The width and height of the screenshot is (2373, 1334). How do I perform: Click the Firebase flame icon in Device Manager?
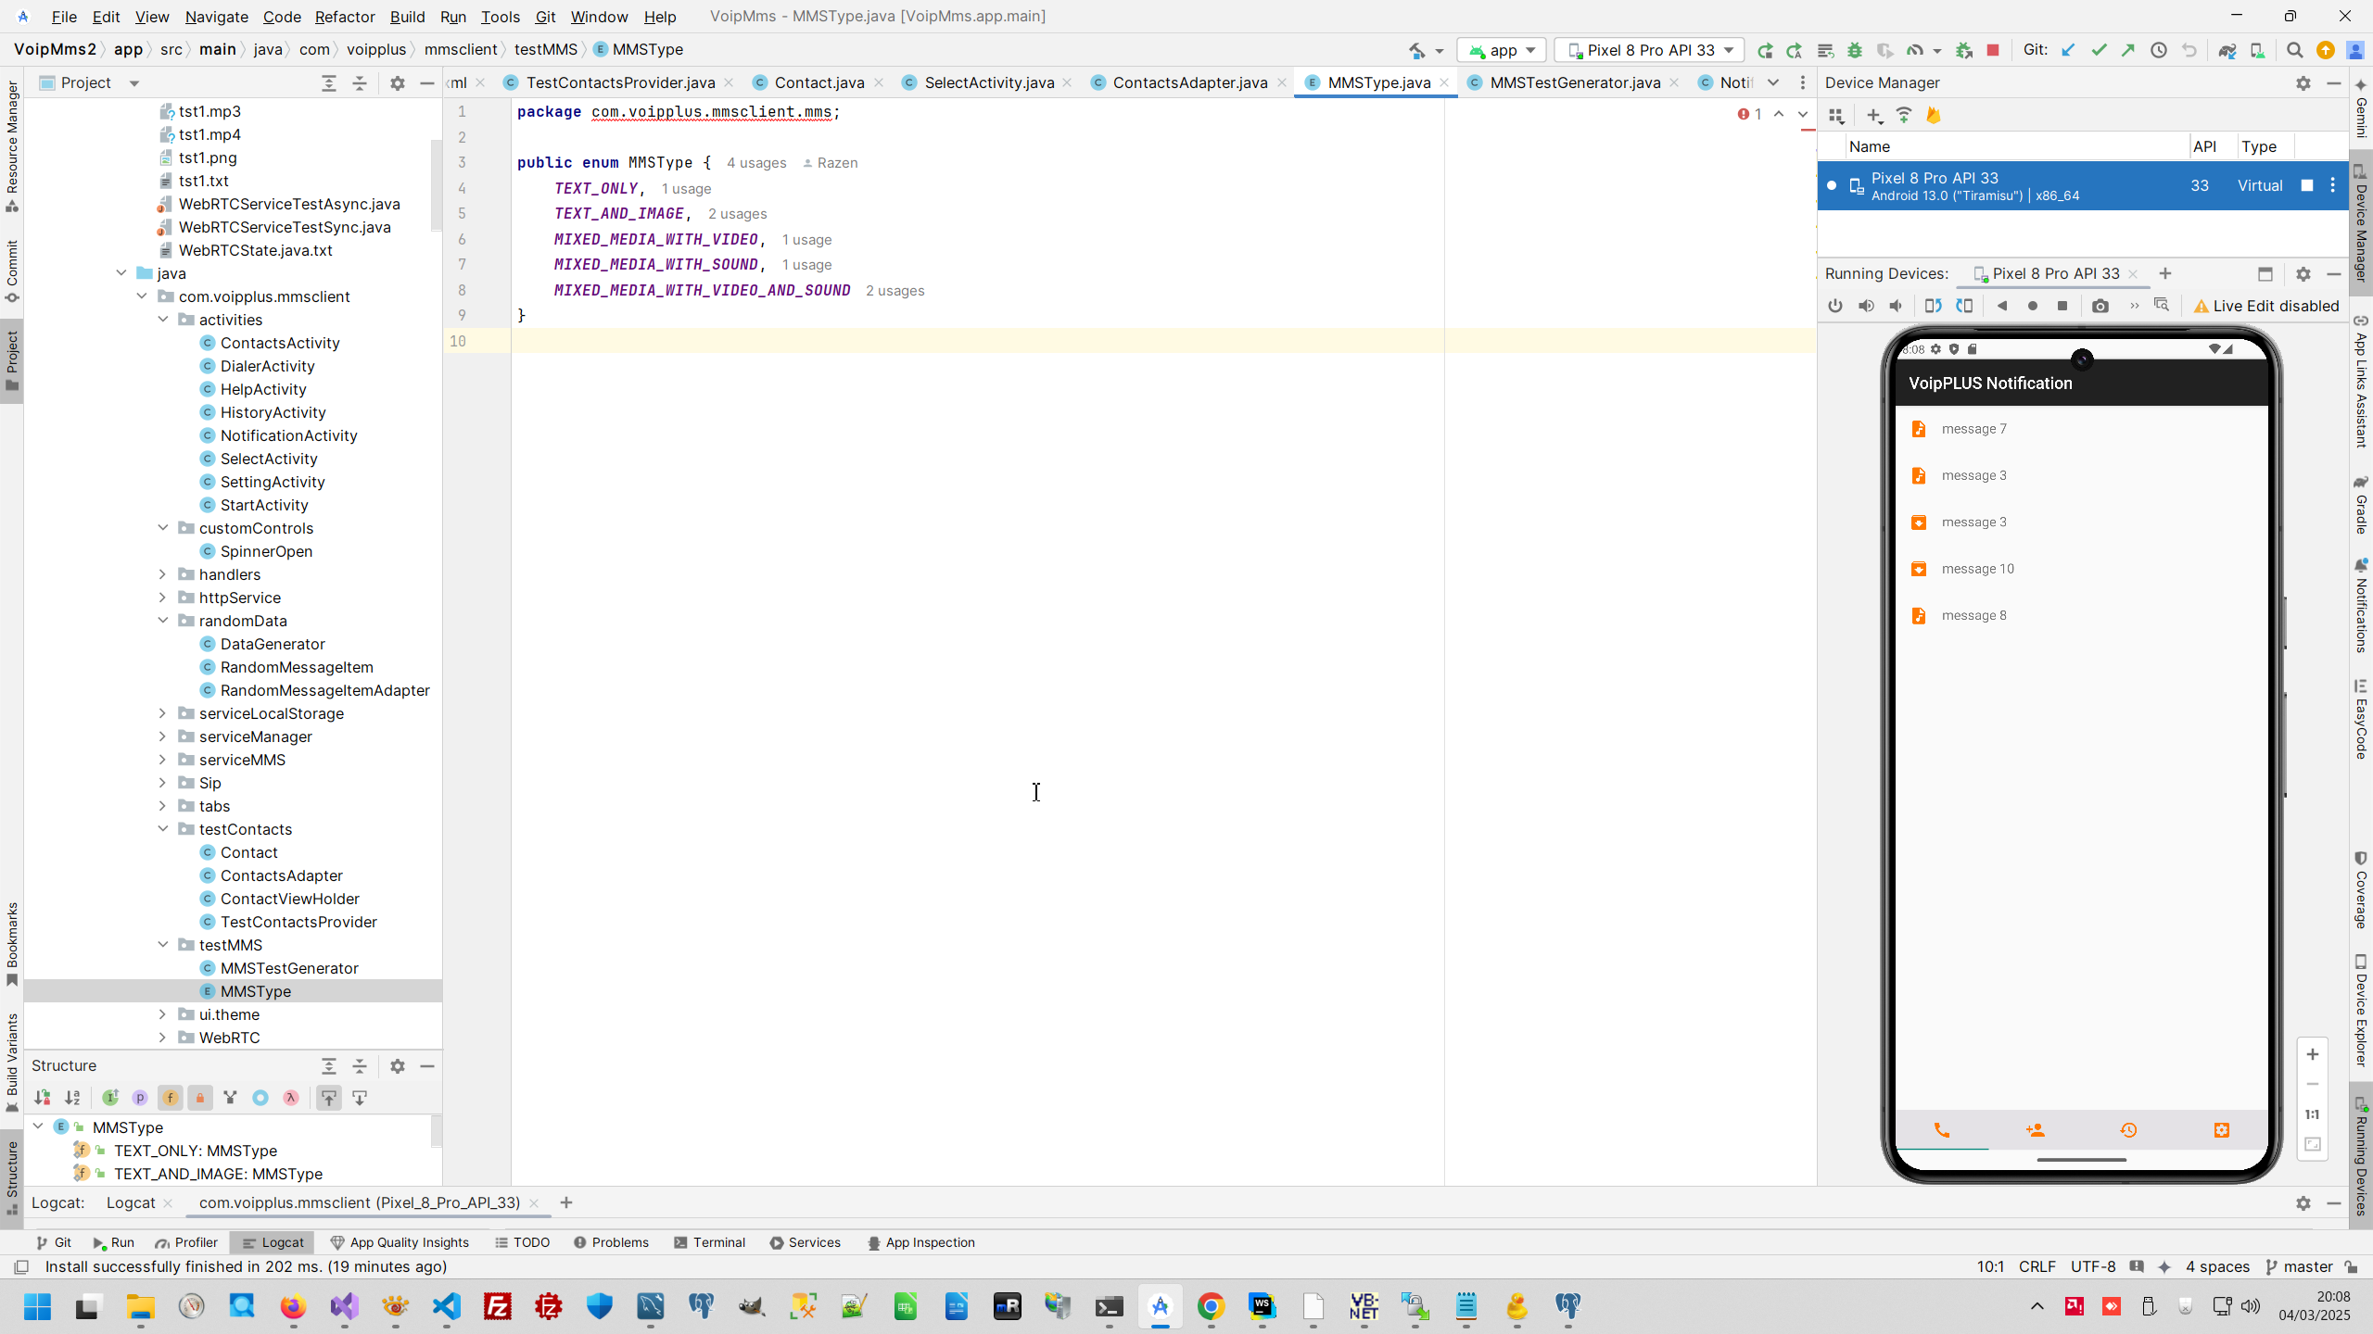click(x=1933, y=115)
